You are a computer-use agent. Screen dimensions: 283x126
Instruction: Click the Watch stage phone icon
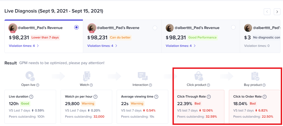pyautogui.click(x=86, y=76)
